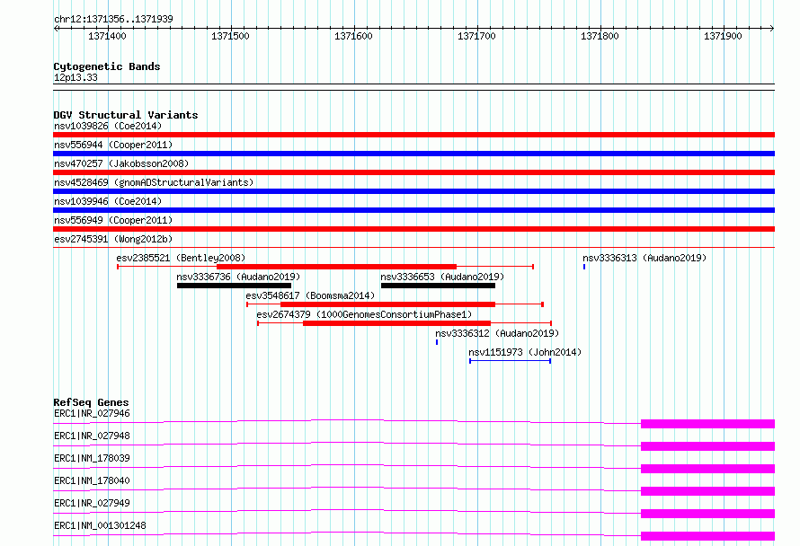Open the ERC1|NM_001301248 transcript label

tap(100, 525)
